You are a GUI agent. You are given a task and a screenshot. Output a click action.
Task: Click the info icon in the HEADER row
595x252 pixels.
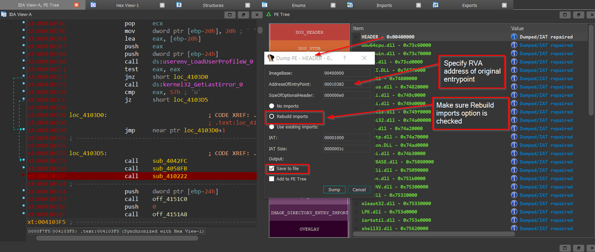pyautogui.click(x=515, y=37)
